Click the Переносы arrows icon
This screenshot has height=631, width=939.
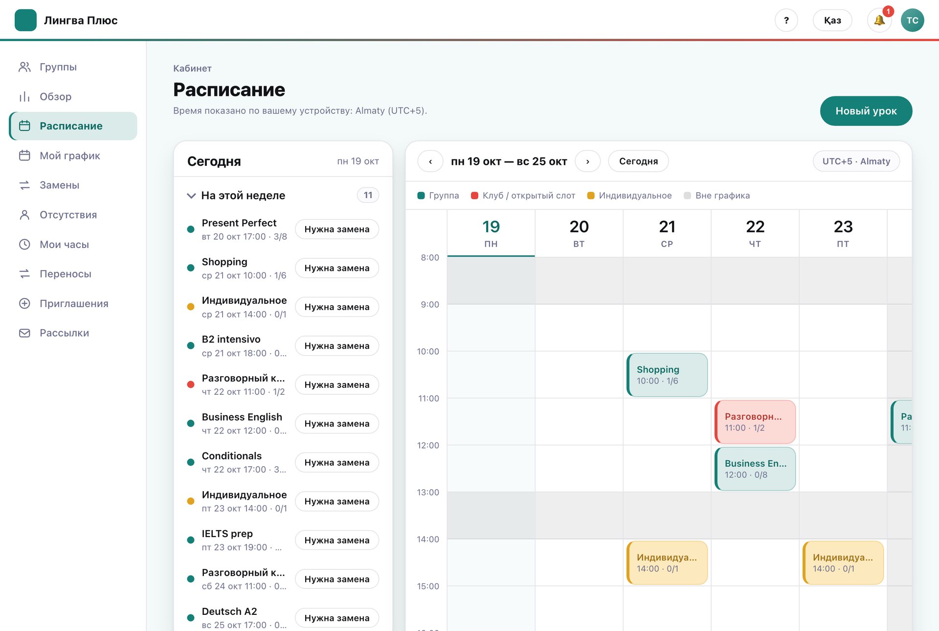[24, 274]
